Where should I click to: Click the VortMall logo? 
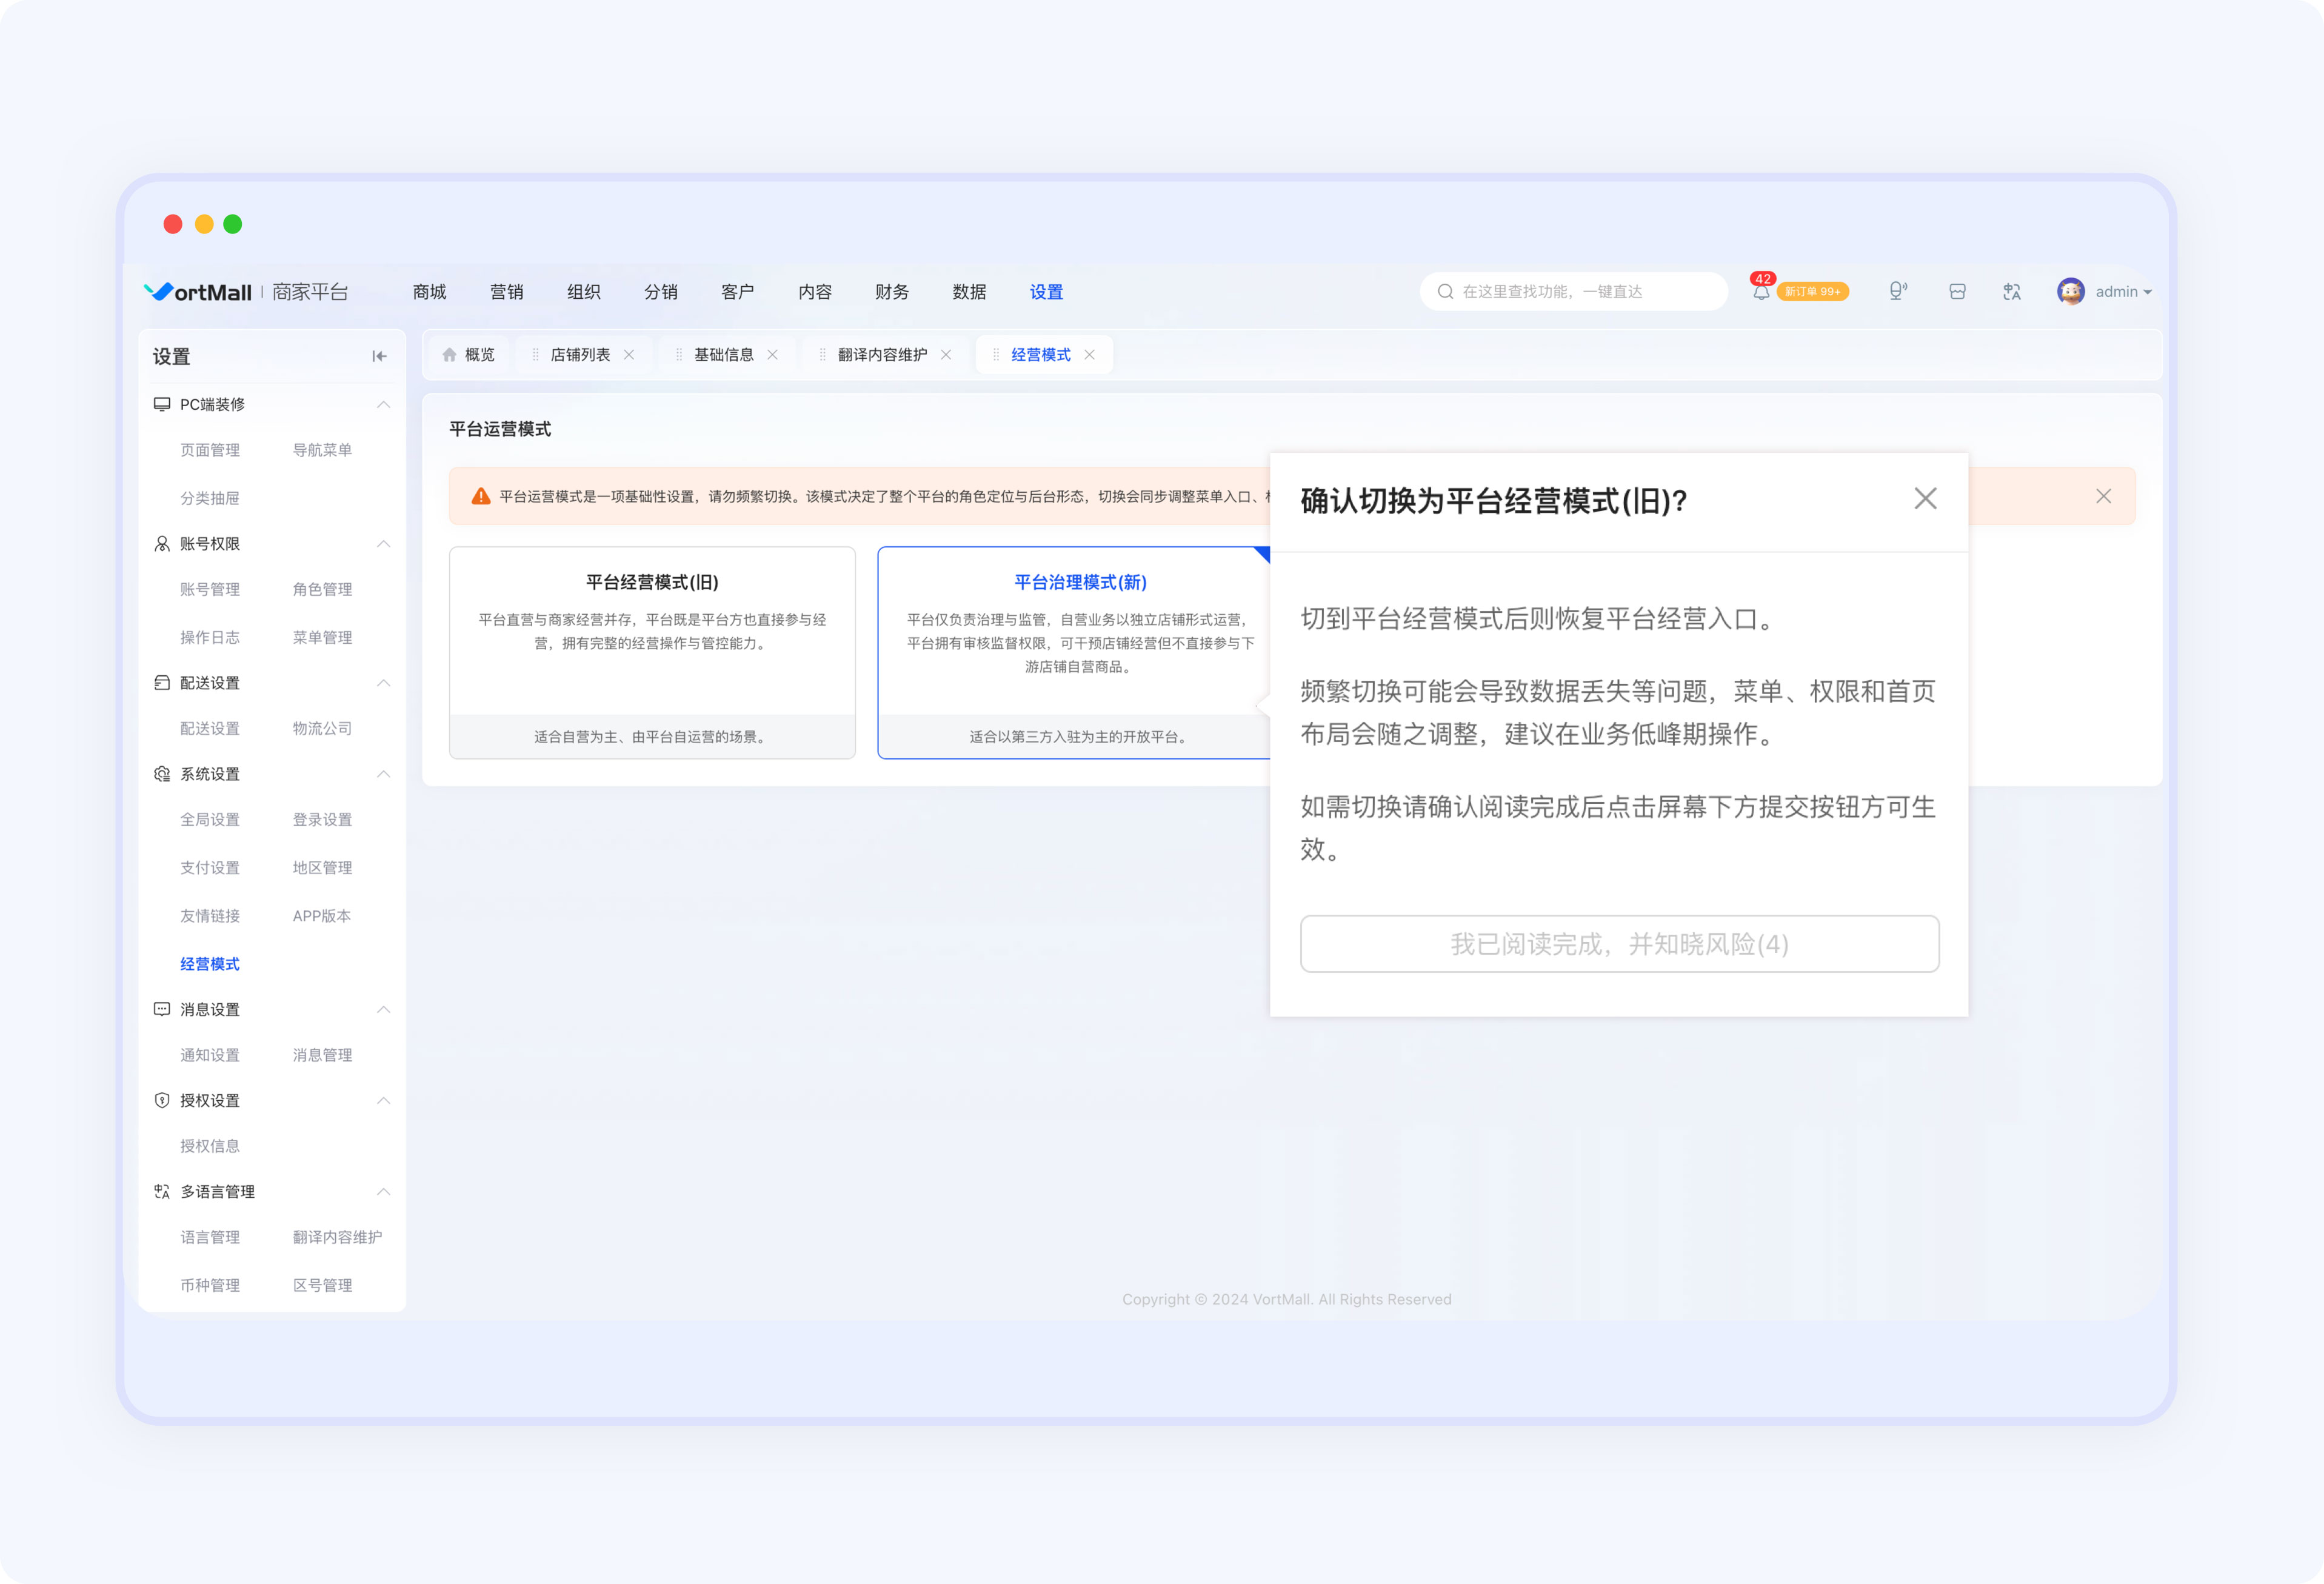point(198,292)
